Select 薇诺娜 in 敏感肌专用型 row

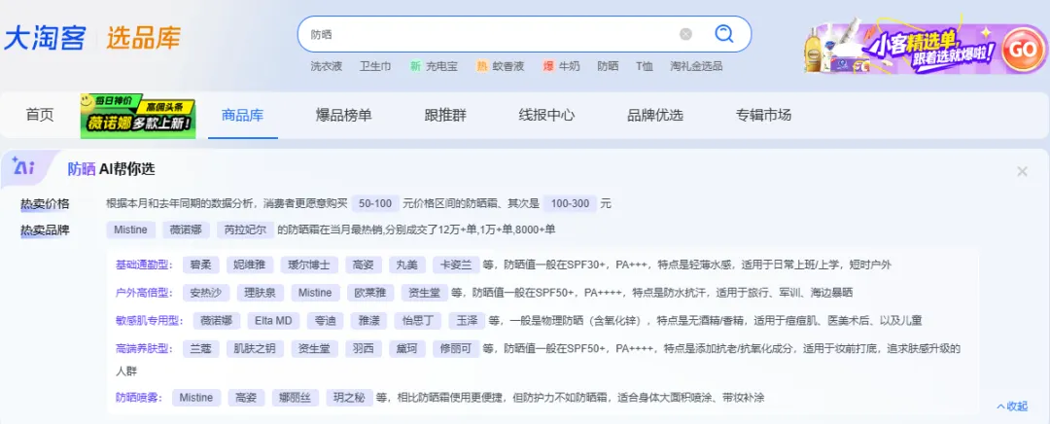(x=216, y=321)
